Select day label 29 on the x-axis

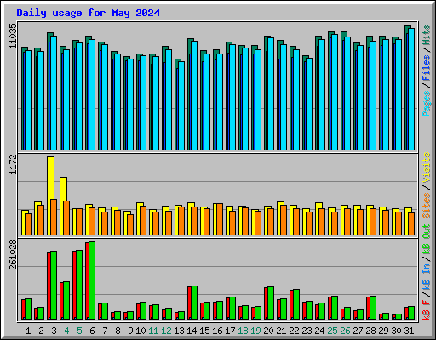pos(383,331)
